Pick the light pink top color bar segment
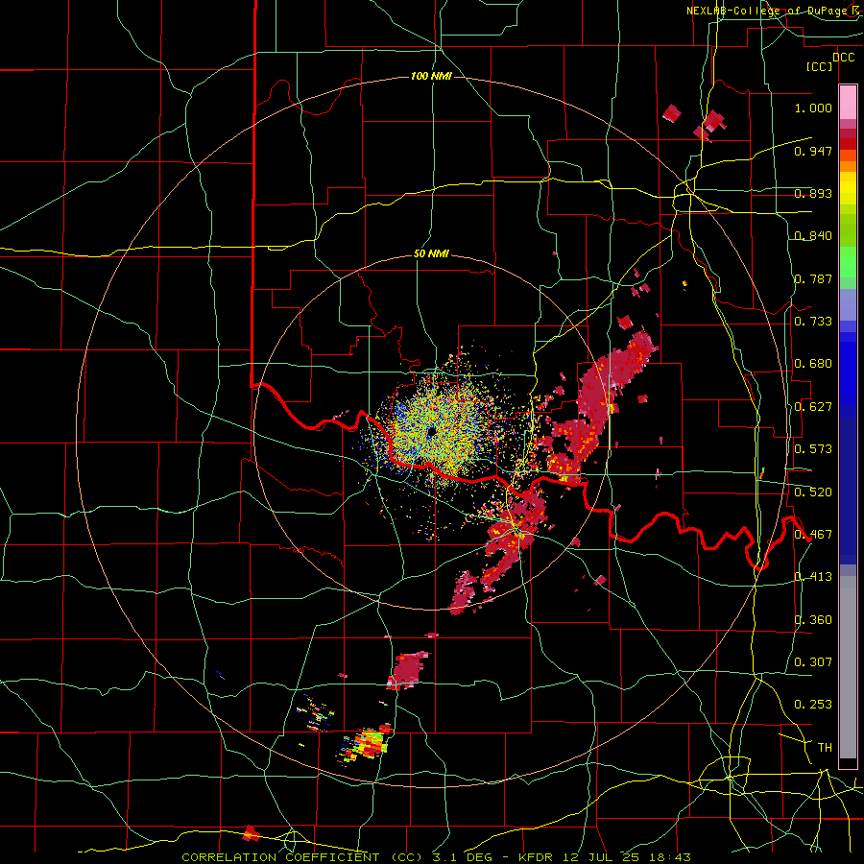The image size is (864, 864). click(848, 103)
